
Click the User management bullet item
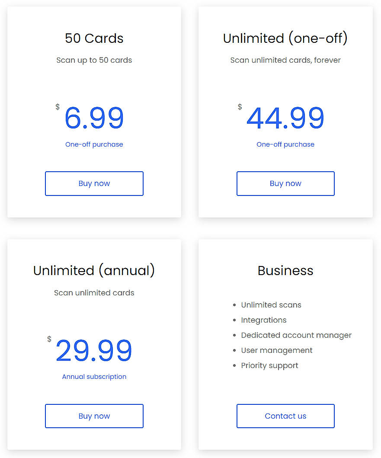tap(276, 350)
